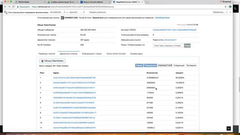Close the PRIZM Wallet tab
Viewport: 240px width, 135px height.
tap(45, 2)
